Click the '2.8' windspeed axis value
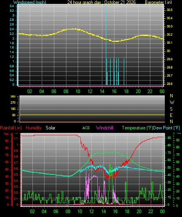 point(12,20)
